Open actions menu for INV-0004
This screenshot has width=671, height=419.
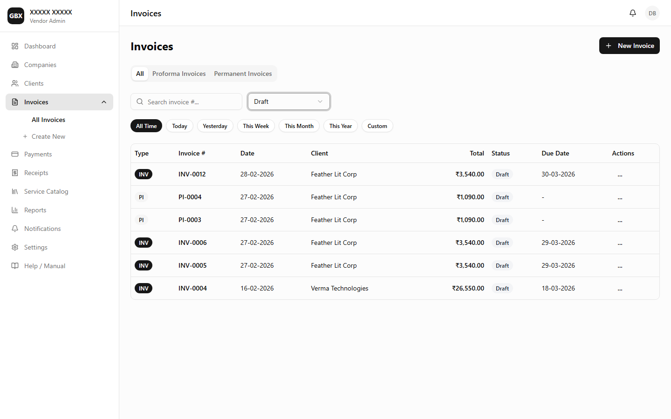pos(620,289)
